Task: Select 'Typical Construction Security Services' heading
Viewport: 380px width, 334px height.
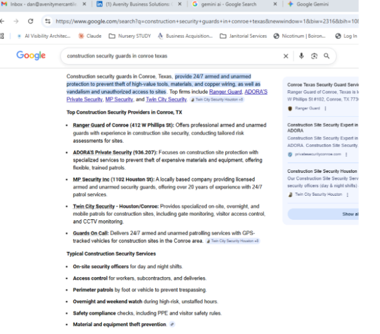Action: click(111, 254)
